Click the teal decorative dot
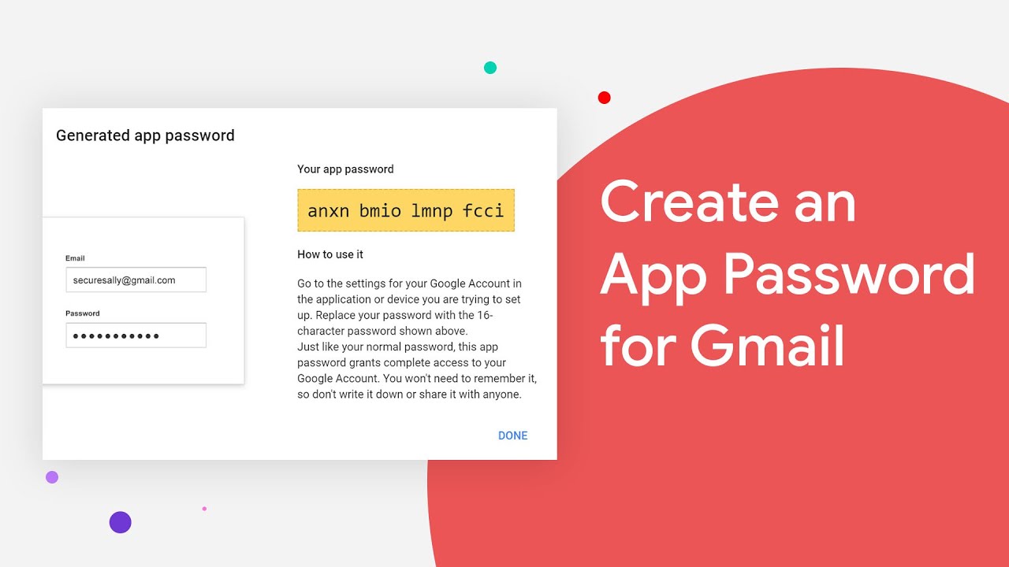 click(x=490, y=68)
